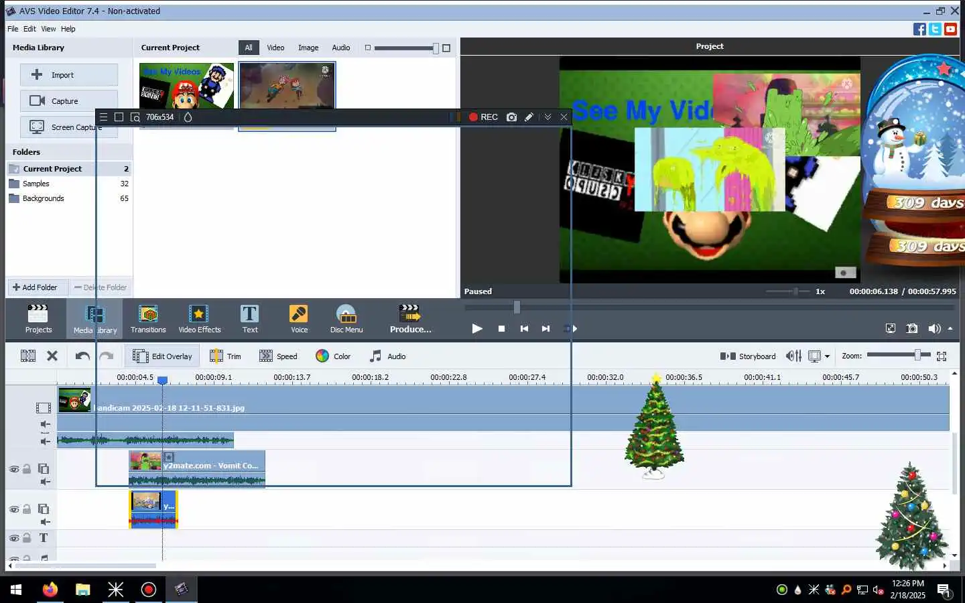Filter the media library by Audio
The height and width of the screenshot is (603, 965).
[341, 48]
